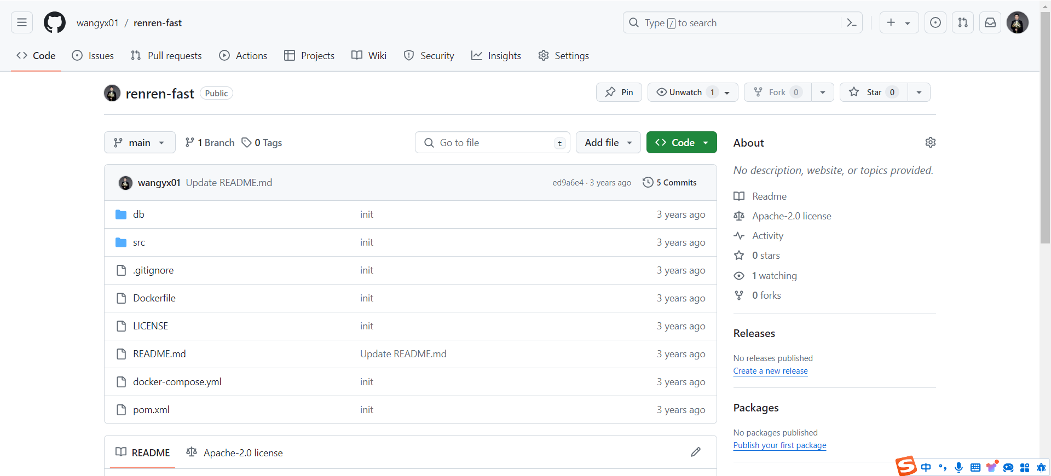Open the issues icon in the header
This screenshot has height=476, width=1051.
[935, 22]
